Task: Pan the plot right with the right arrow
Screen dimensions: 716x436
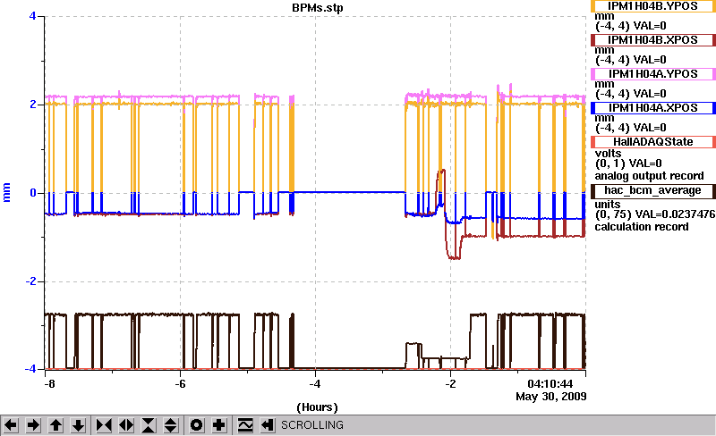Action: 33,425
